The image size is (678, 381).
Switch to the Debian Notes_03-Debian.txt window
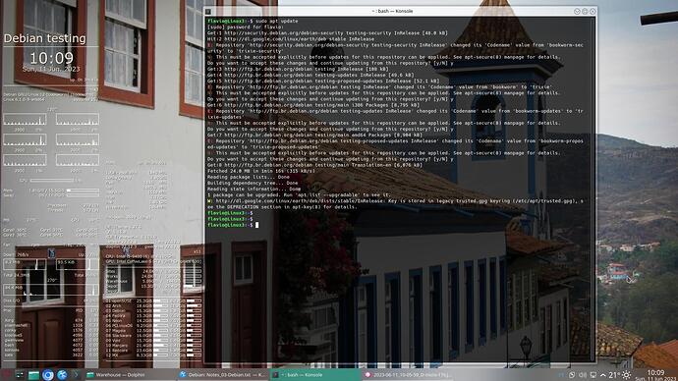tap(223, 375)
